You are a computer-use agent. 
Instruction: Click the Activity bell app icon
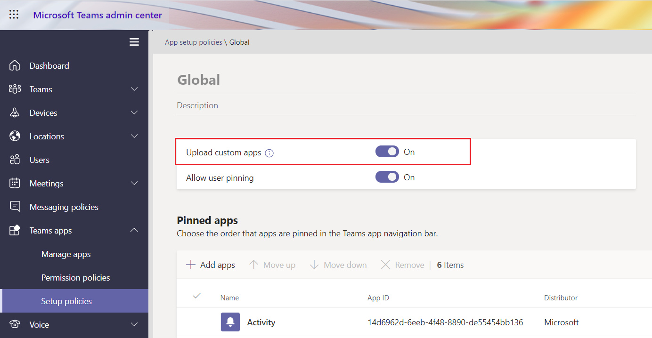[x=230, y=322]
